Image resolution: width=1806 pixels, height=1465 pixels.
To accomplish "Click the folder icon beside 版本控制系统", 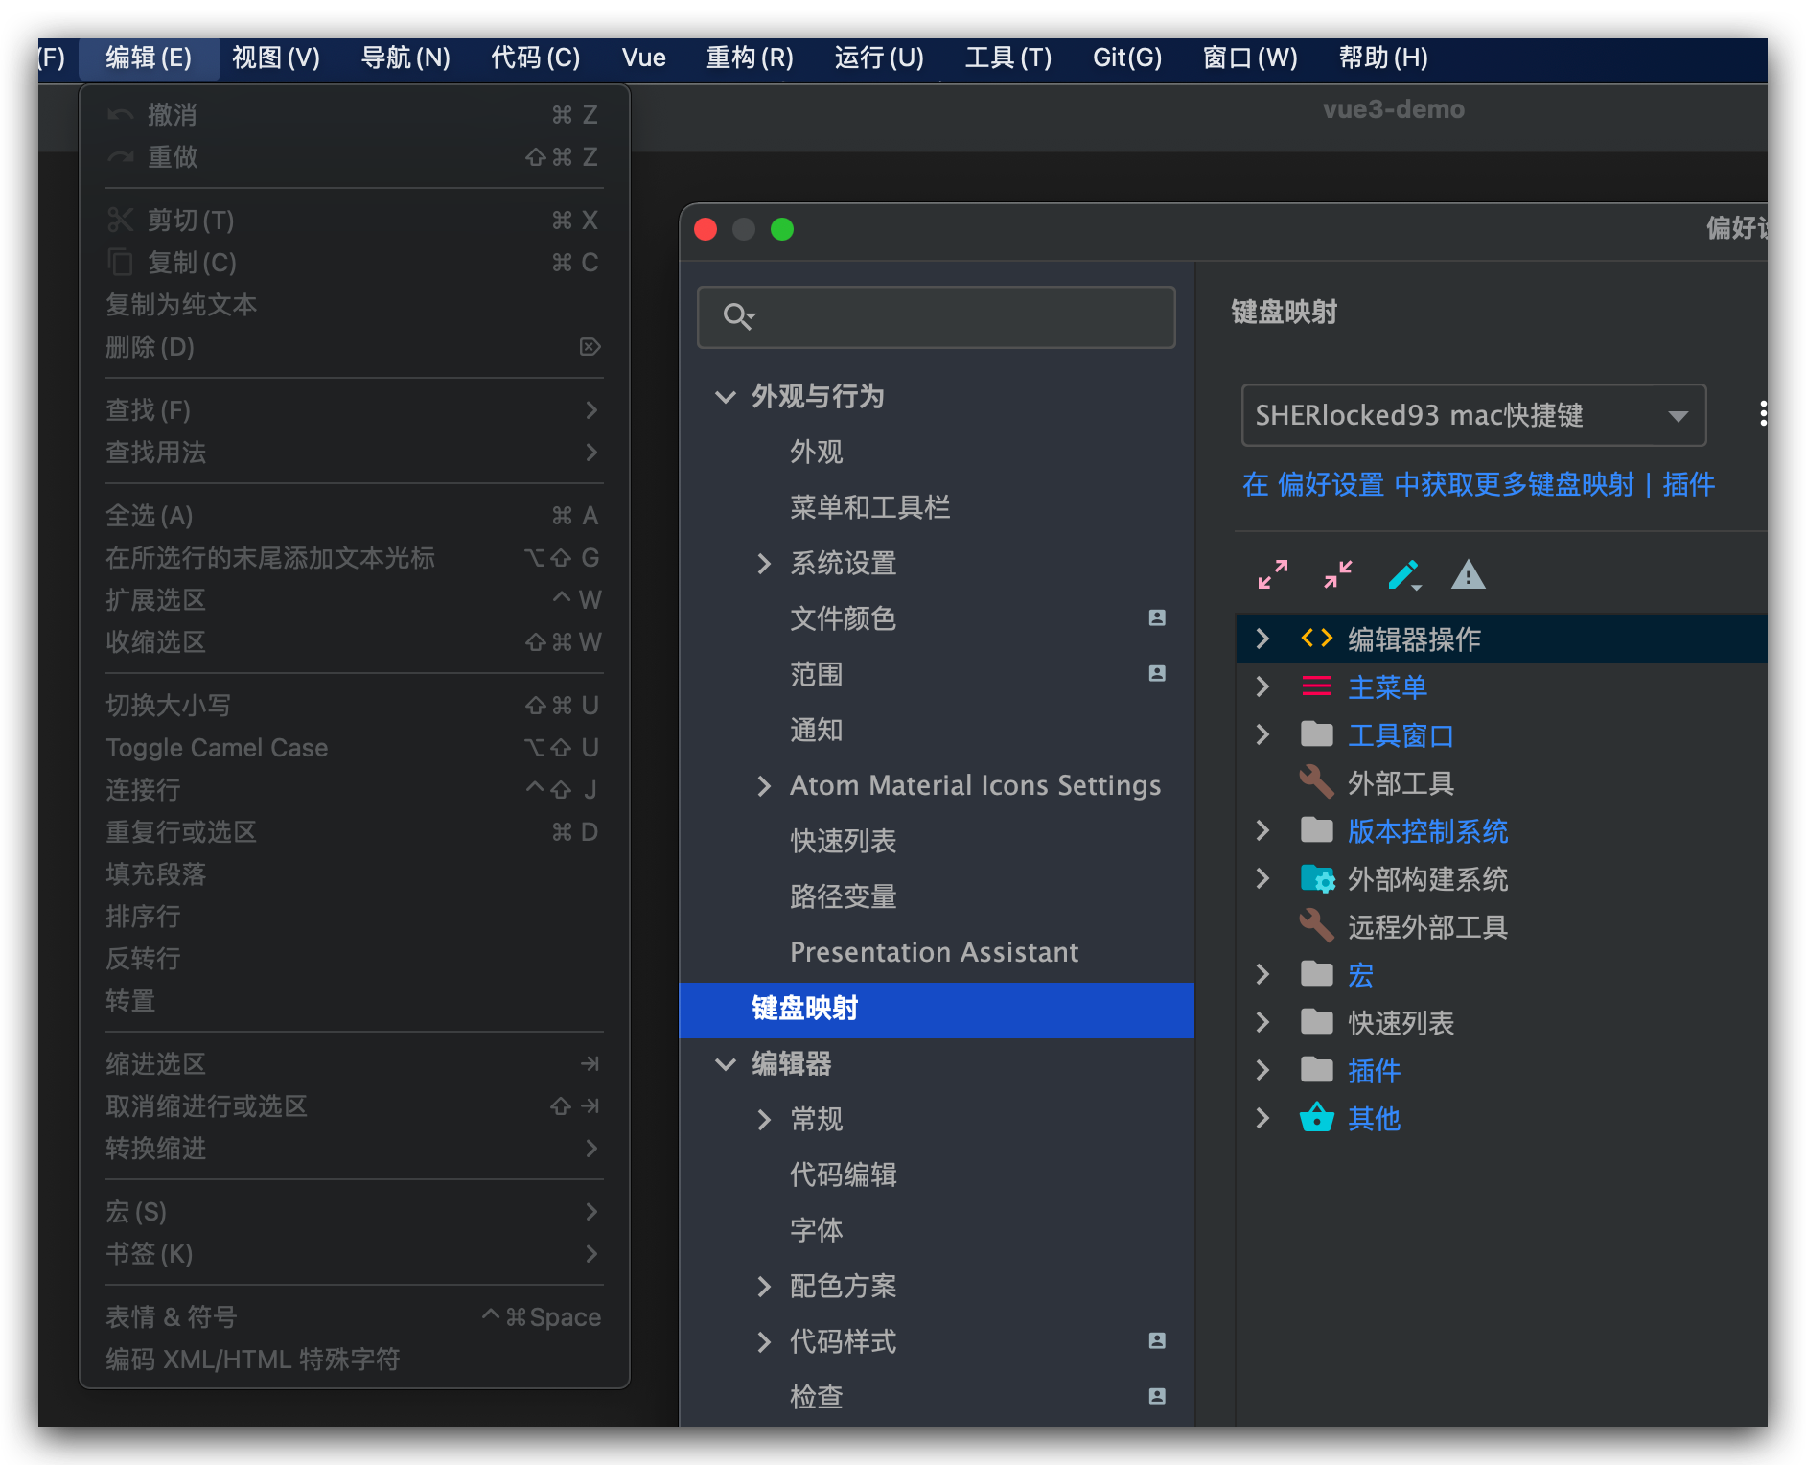I will (x=1317, y=830).
